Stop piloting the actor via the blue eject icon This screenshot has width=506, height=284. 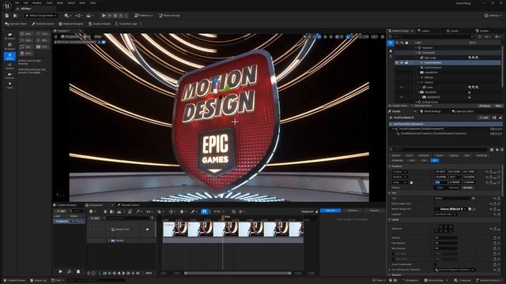click(104, 42)
